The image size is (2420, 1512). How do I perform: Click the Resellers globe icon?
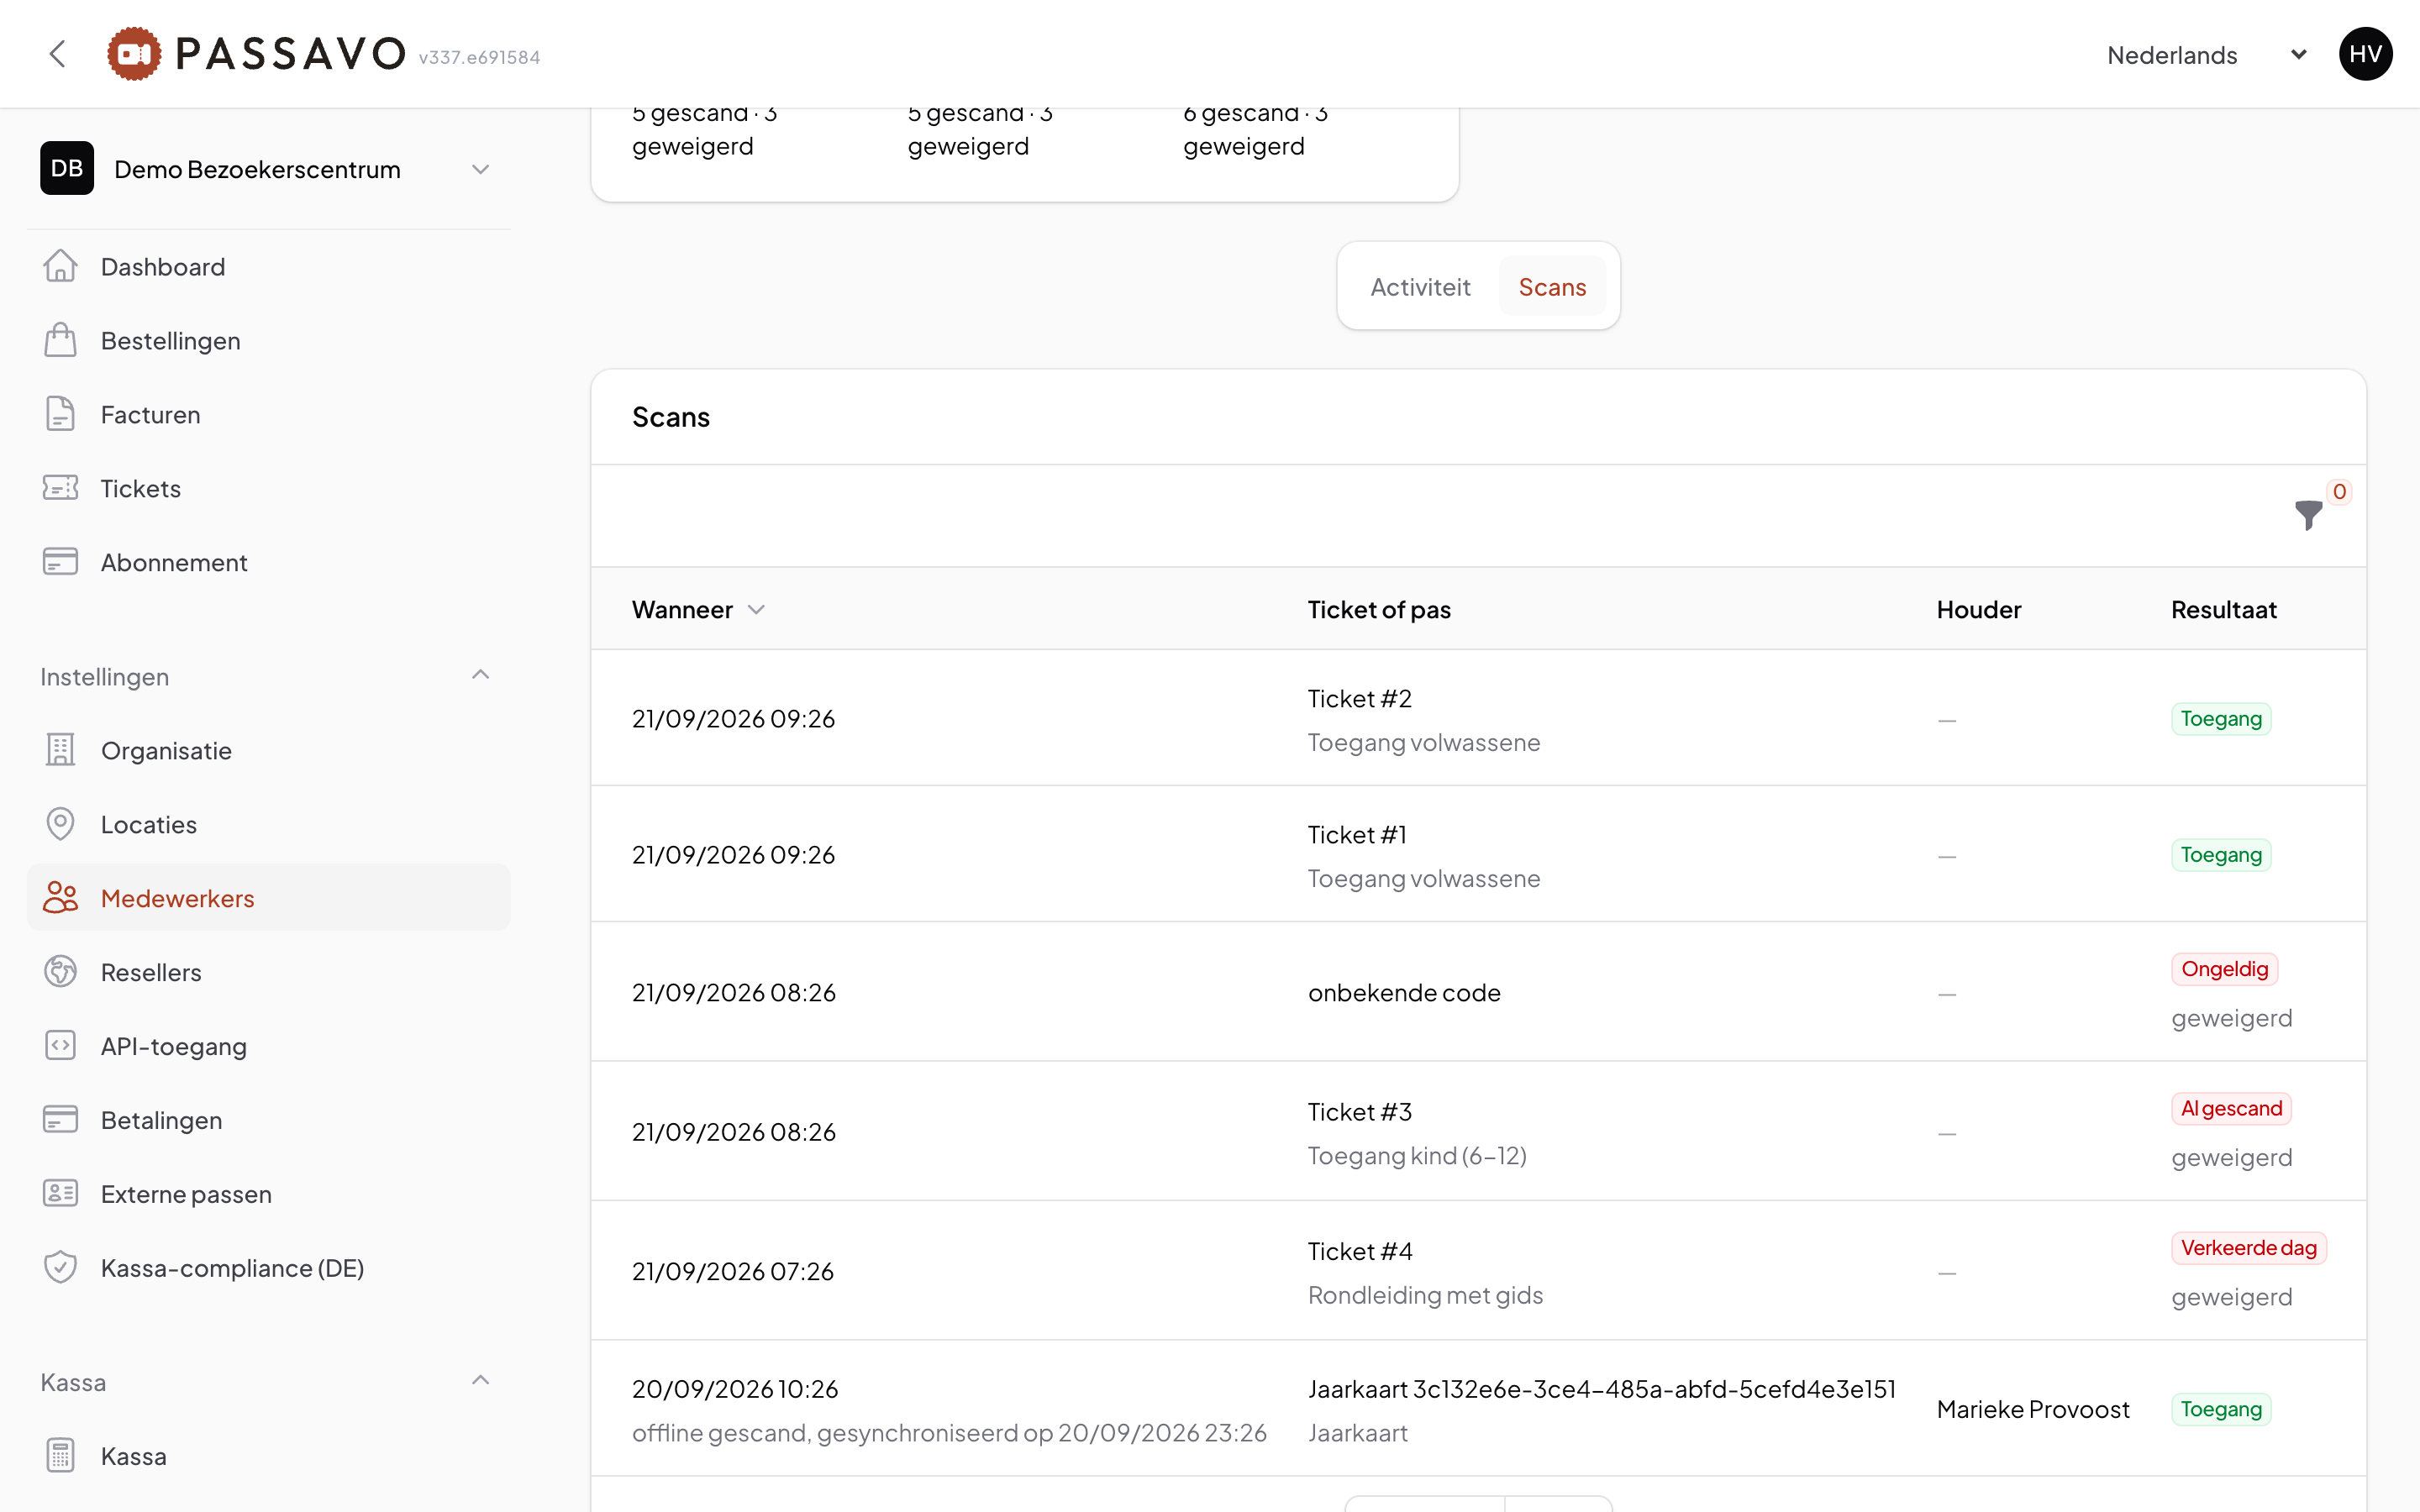[x=60, y=973]
